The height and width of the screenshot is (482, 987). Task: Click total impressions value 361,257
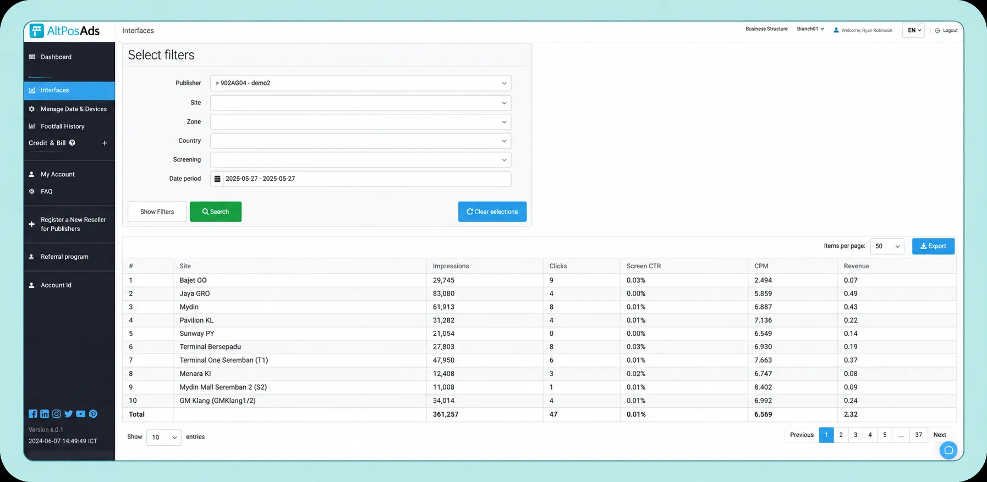[446, 414]
